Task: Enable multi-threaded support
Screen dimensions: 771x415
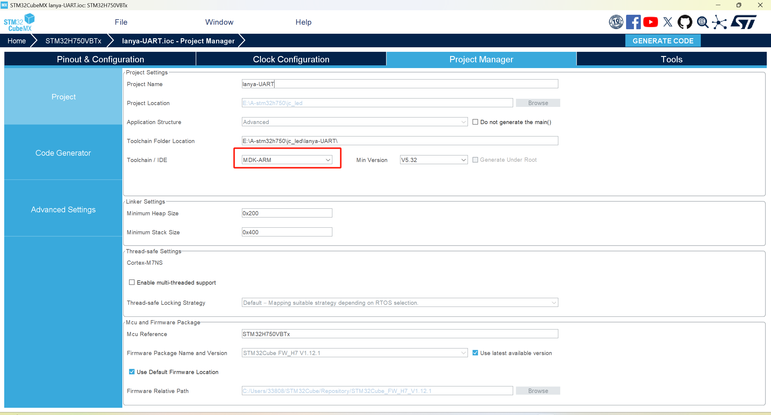Action: click(x=132, y=282)
